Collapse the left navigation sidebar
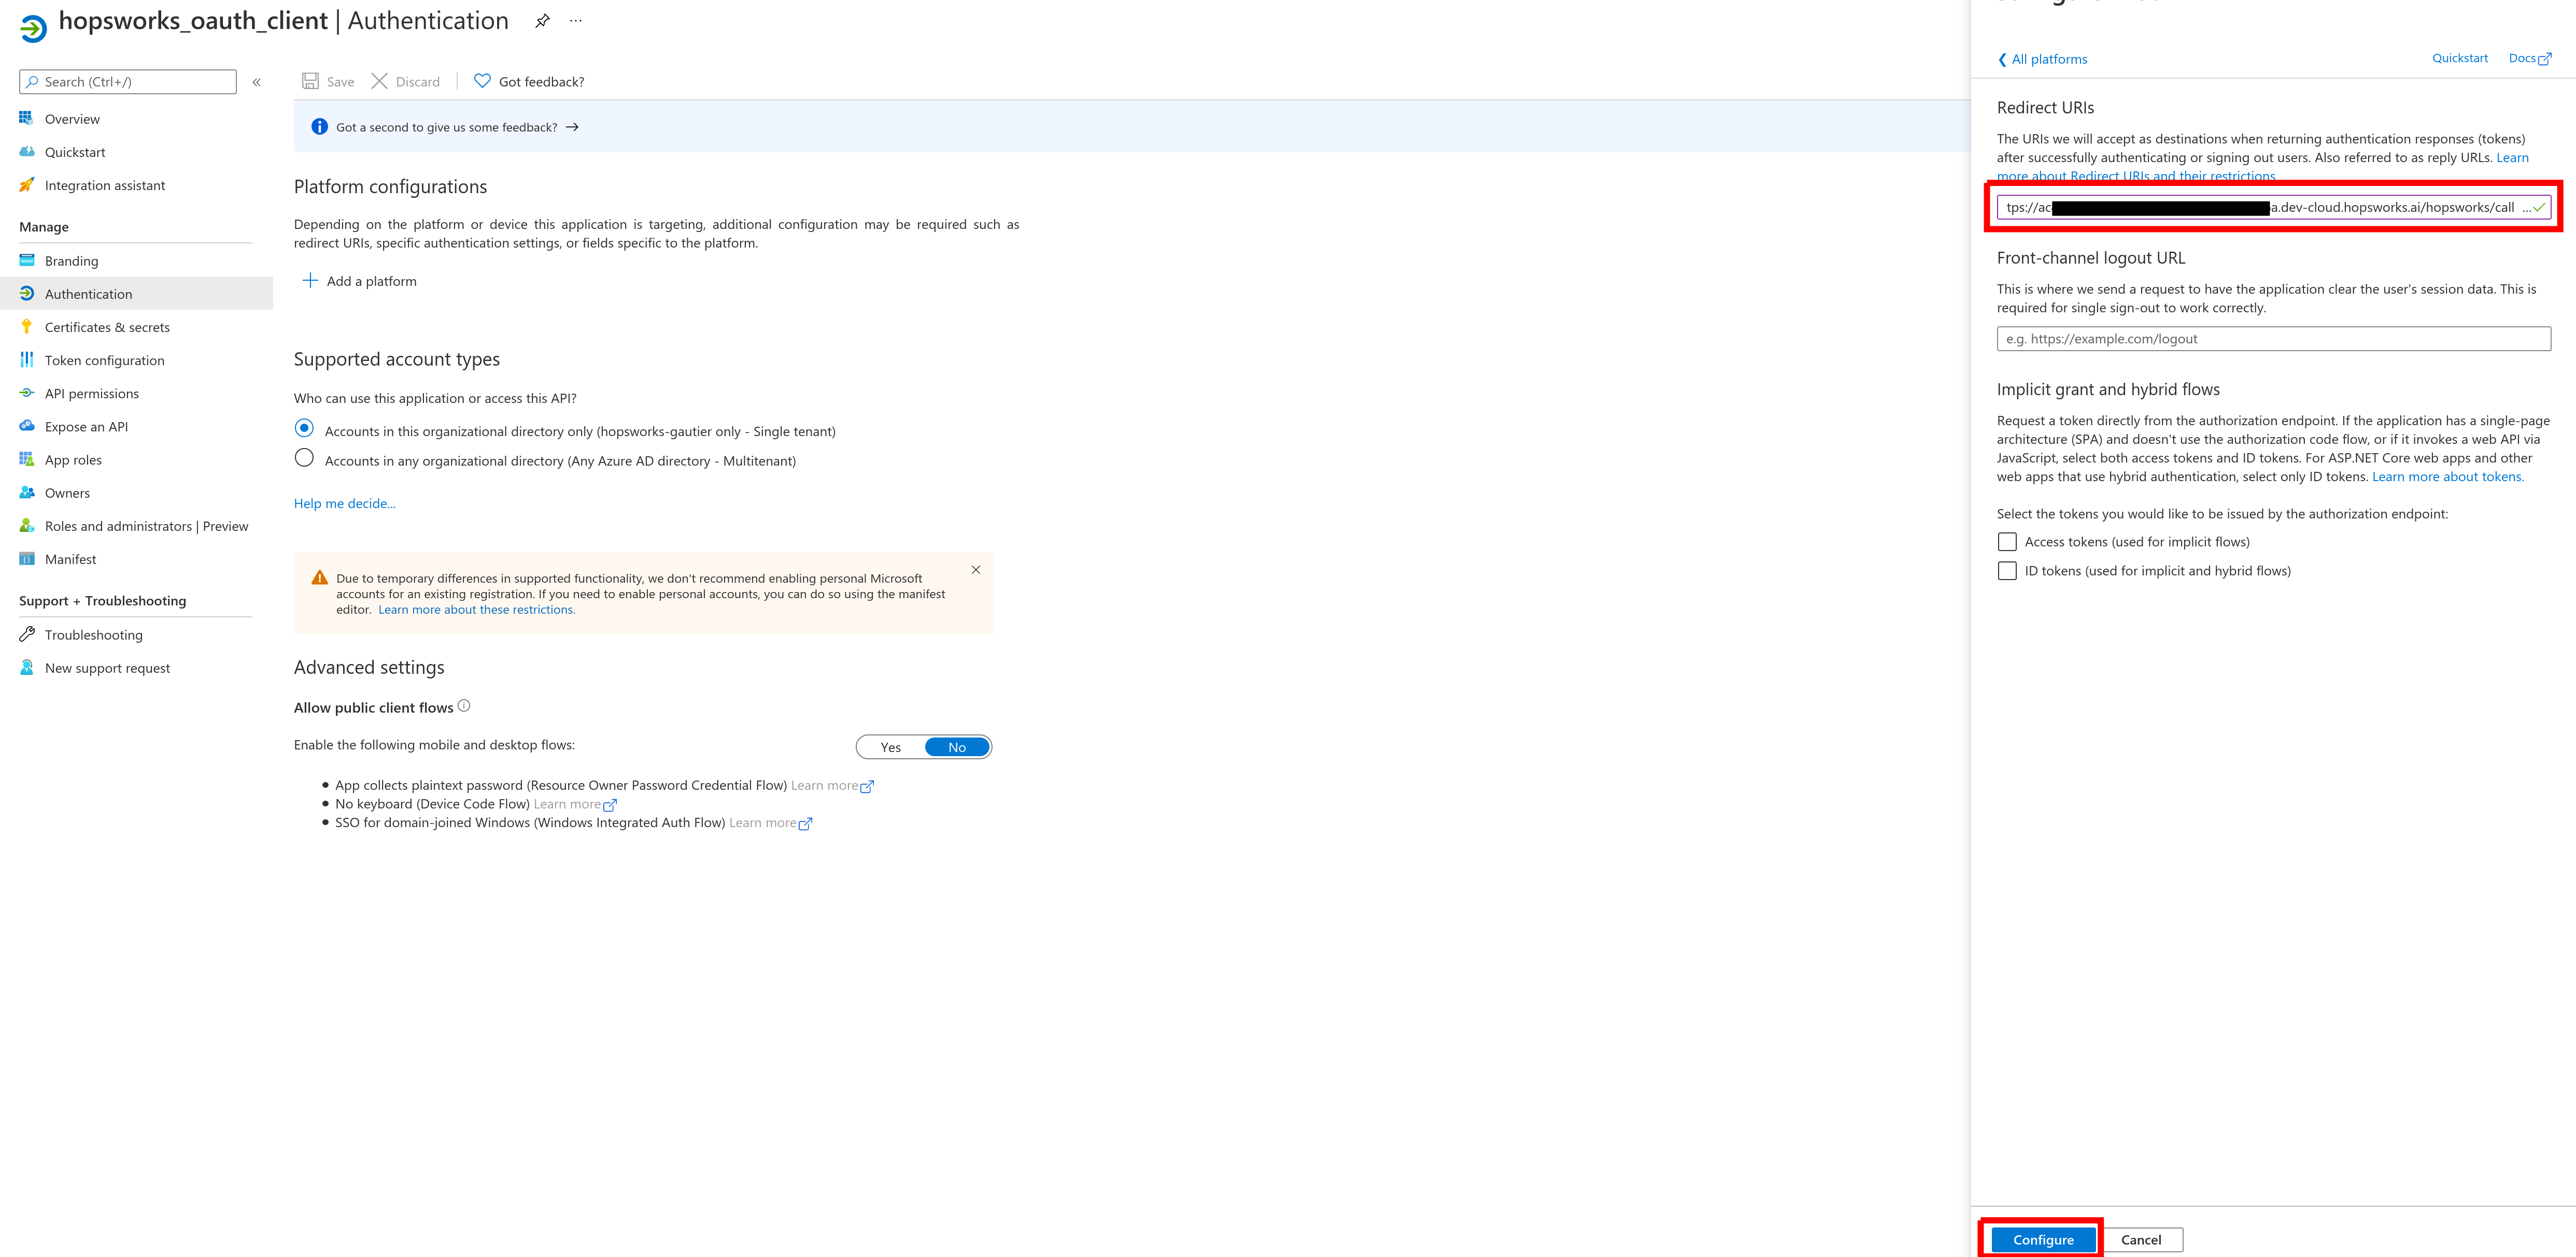Viewport: 2576px width, 1257px height. [256, 81]
